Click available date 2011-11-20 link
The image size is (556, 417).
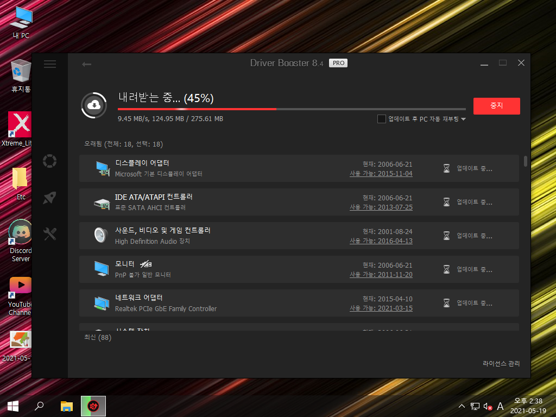click(381, 274)
